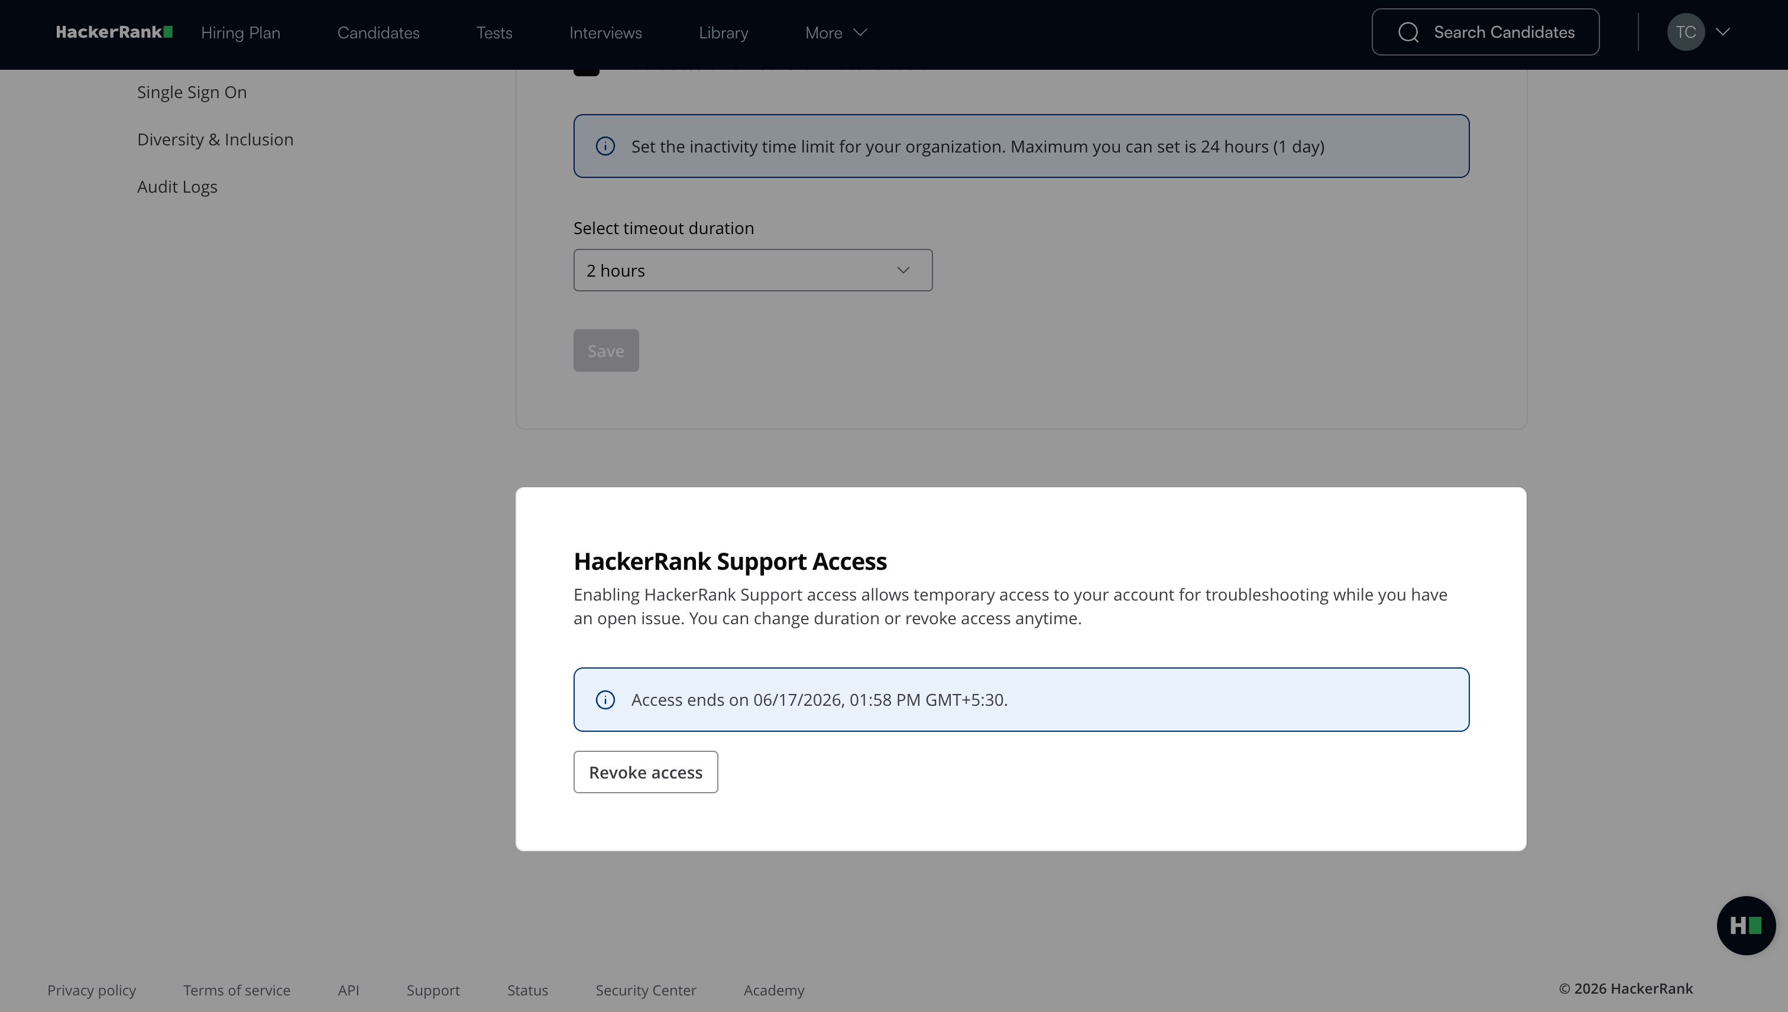Viewport: 1788px width, 1012px height.
Task: Open the Candidates page
Action: tap(378, 33)
